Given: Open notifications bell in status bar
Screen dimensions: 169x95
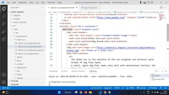Looking at the screenshot, I should [x=166, y=88].
